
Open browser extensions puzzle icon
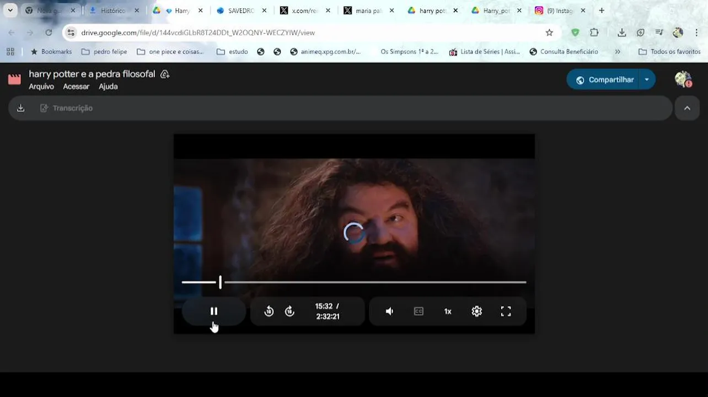click(594, 33)
